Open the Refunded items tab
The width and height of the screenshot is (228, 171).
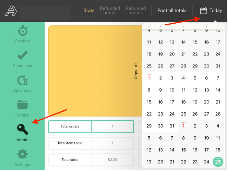pyautogui.click(x=136, y=11)
